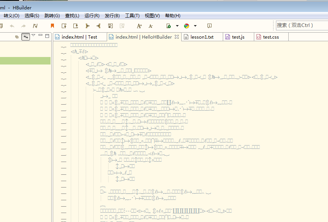Click the collapse all icon in left panel
328x222 pixels.
17,37
